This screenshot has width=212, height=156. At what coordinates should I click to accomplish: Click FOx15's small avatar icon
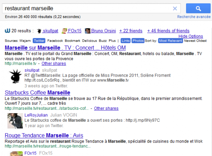[64, 31]
